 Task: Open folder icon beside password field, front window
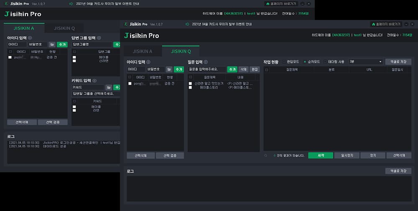click(169, 69)
